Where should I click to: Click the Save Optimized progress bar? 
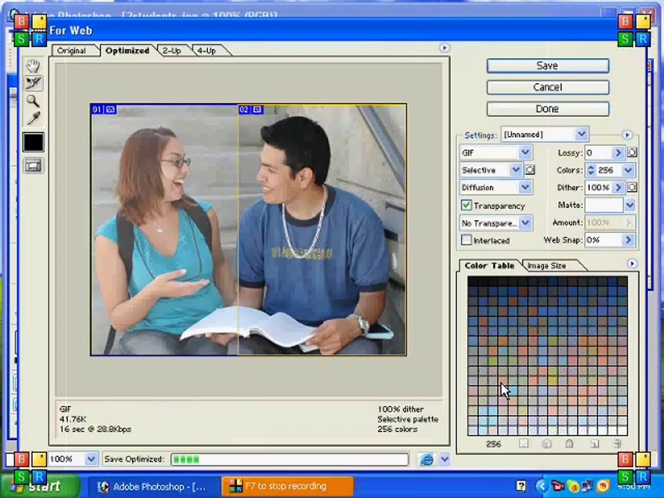[290, 459]
